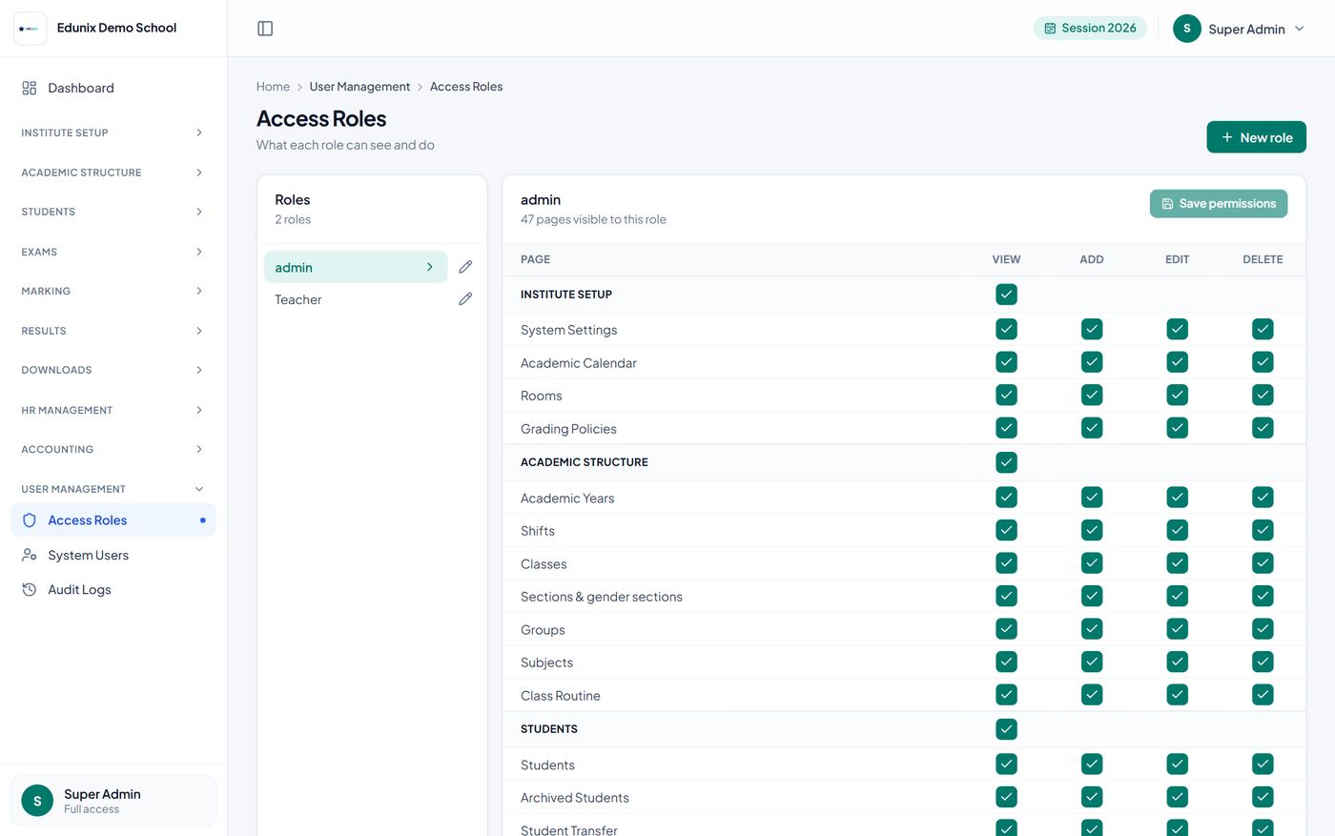
Task: Uncheck System Settings Add permission
Action: [1092, 329]
